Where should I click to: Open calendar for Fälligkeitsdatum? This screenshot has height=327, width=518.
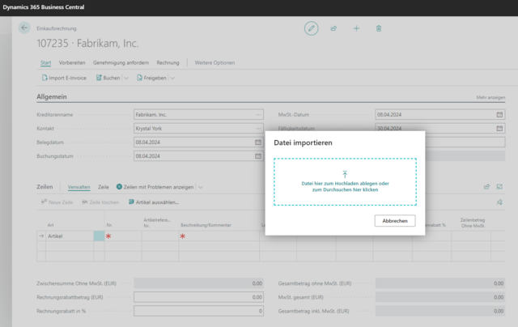click(499, 129)
